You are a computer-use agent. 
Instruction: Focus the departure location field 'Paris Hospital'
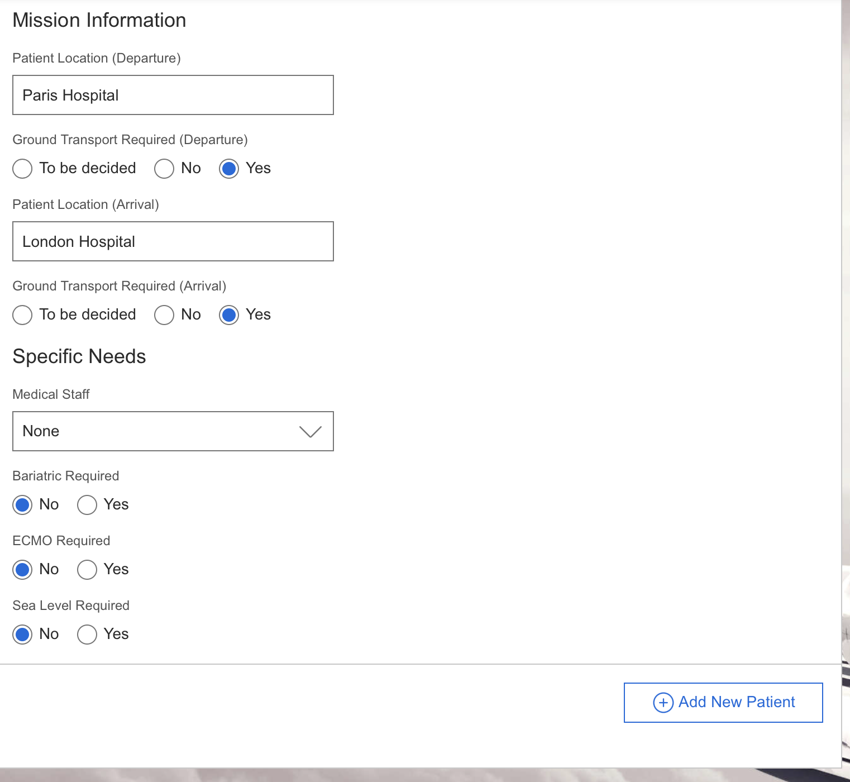[173, 95]
